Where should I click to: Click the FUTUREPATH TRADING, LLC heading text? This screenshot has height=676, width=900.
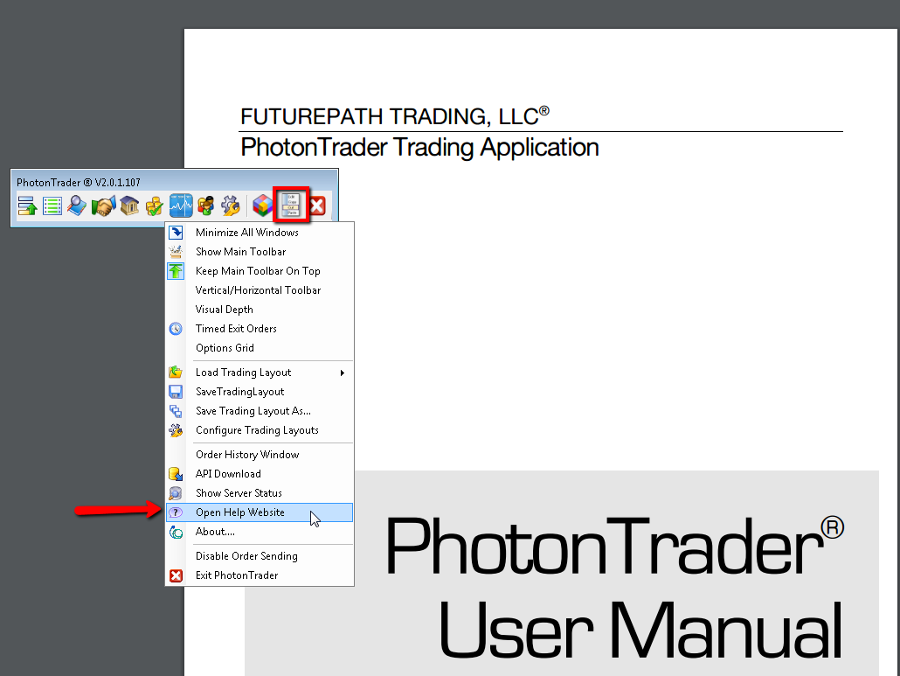[395, 116]
